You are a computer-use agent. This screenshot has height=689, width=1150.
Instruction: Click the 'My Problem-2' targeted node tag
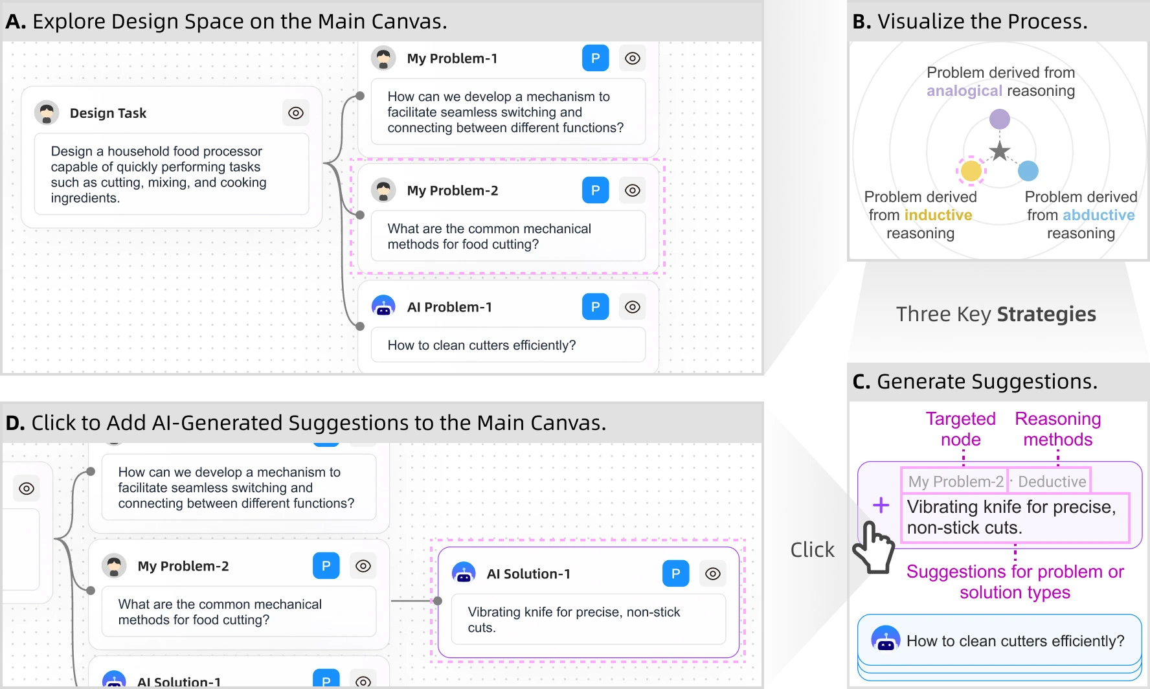pyautogui.click(x=954, y=481)
